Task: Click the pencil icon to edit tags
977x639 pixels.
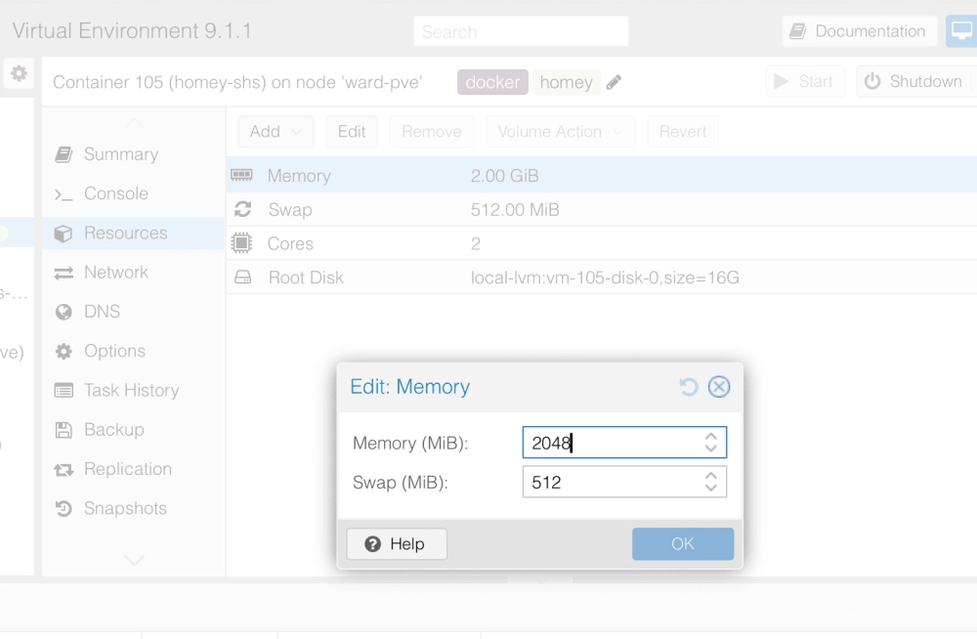Action: click(614, 83)
